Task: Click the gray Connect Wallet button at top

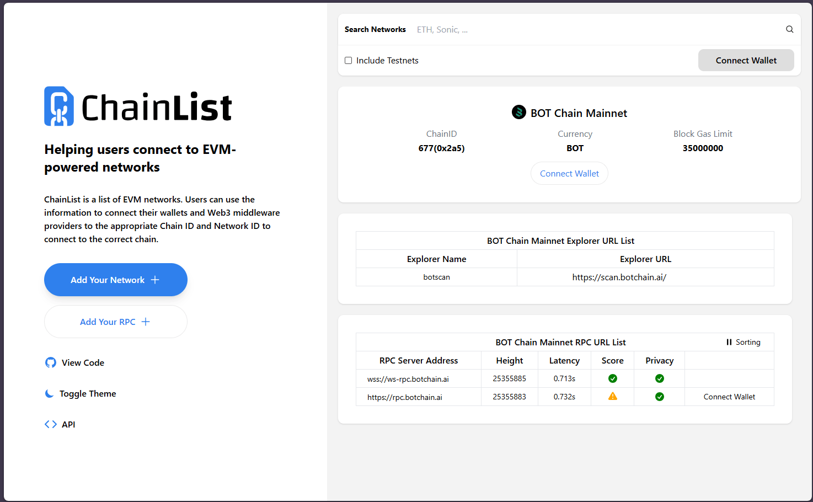Action: [746, 60]
